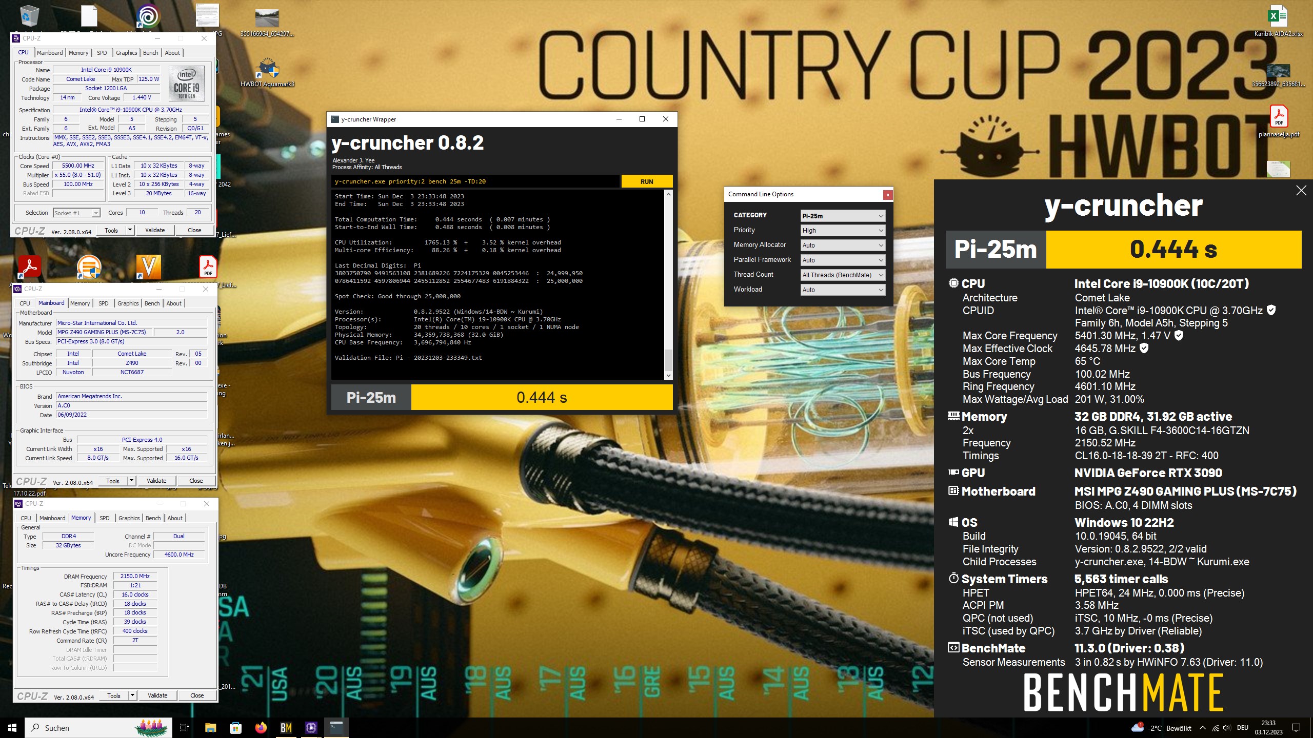The height and width of the screenshot is (738, 1313).
Task: Switch to CPU-Z via its taskbar icon
Action: tap(311, 728)
